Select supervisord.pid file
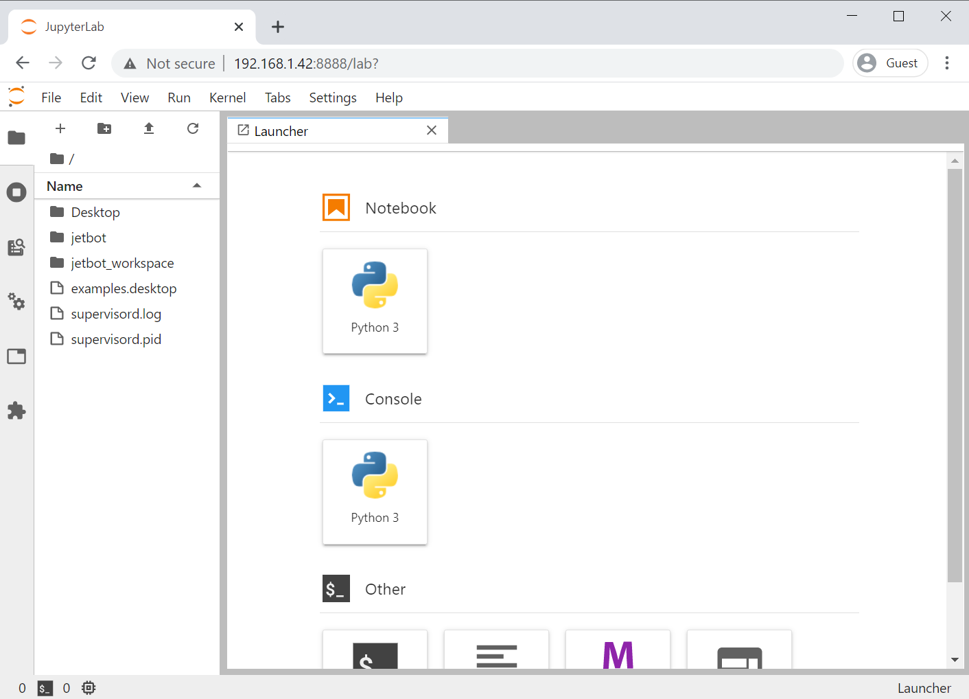 pyautogui.click(x=127, y=339)
